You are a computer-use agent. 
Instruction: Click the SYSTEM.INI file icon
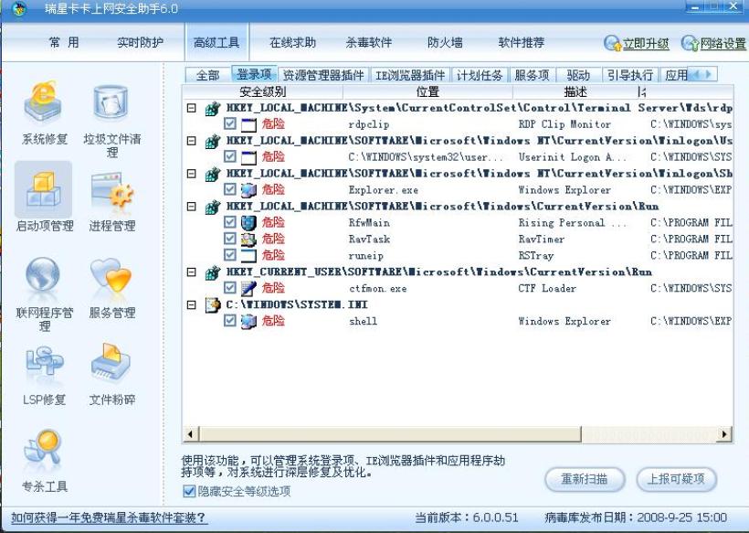pyautogui.click(x=212, y=304)
